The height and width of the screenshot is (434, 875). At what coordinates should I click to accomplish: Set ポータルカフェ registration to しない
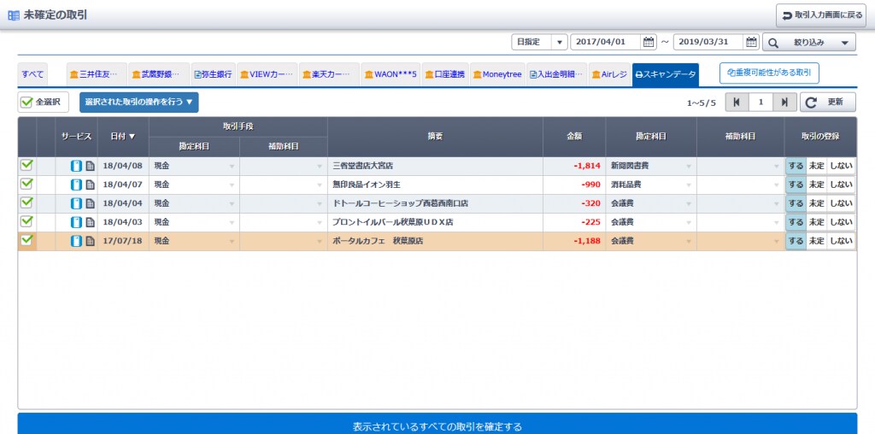click(x=841, y=241)
